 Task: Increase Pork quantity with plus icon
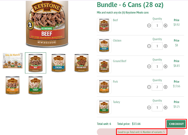166,87
